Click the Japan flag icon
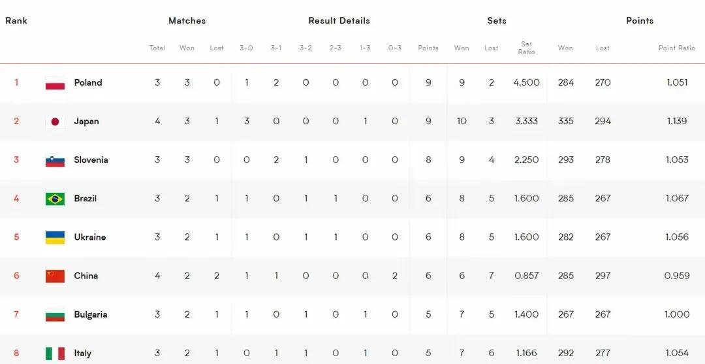This screenshot has height=364, width=705. tap(55, 122)
